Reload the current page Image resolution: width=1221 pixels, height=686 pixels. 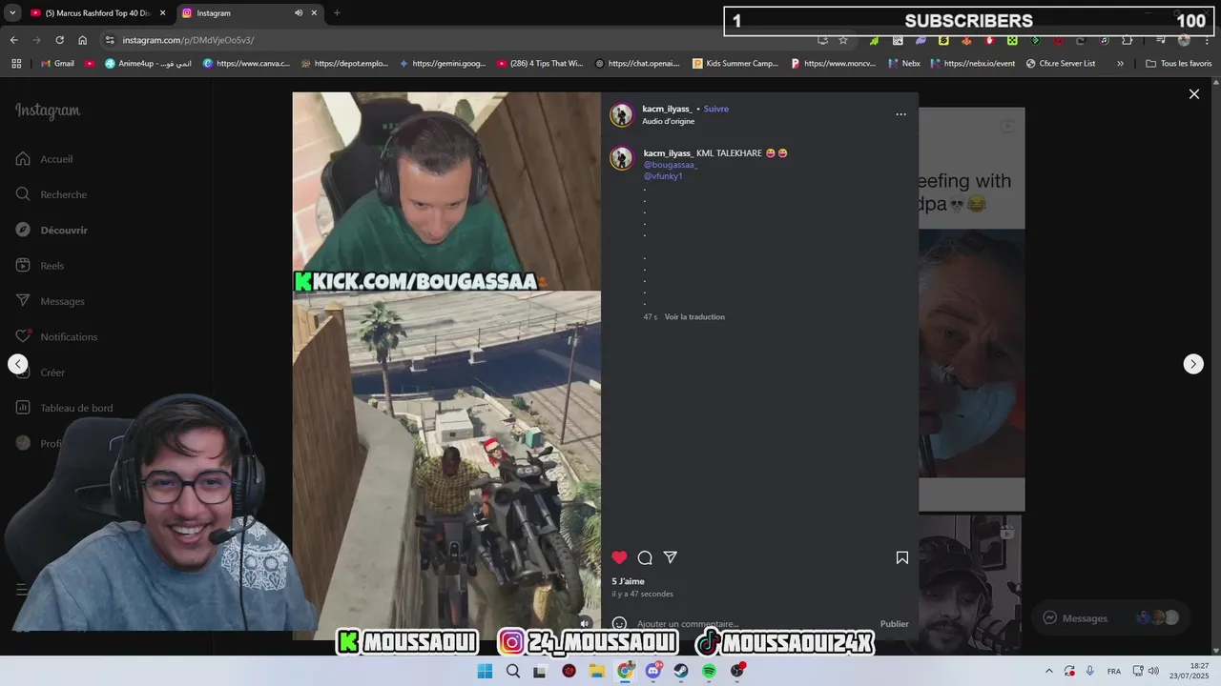(59, 40)
